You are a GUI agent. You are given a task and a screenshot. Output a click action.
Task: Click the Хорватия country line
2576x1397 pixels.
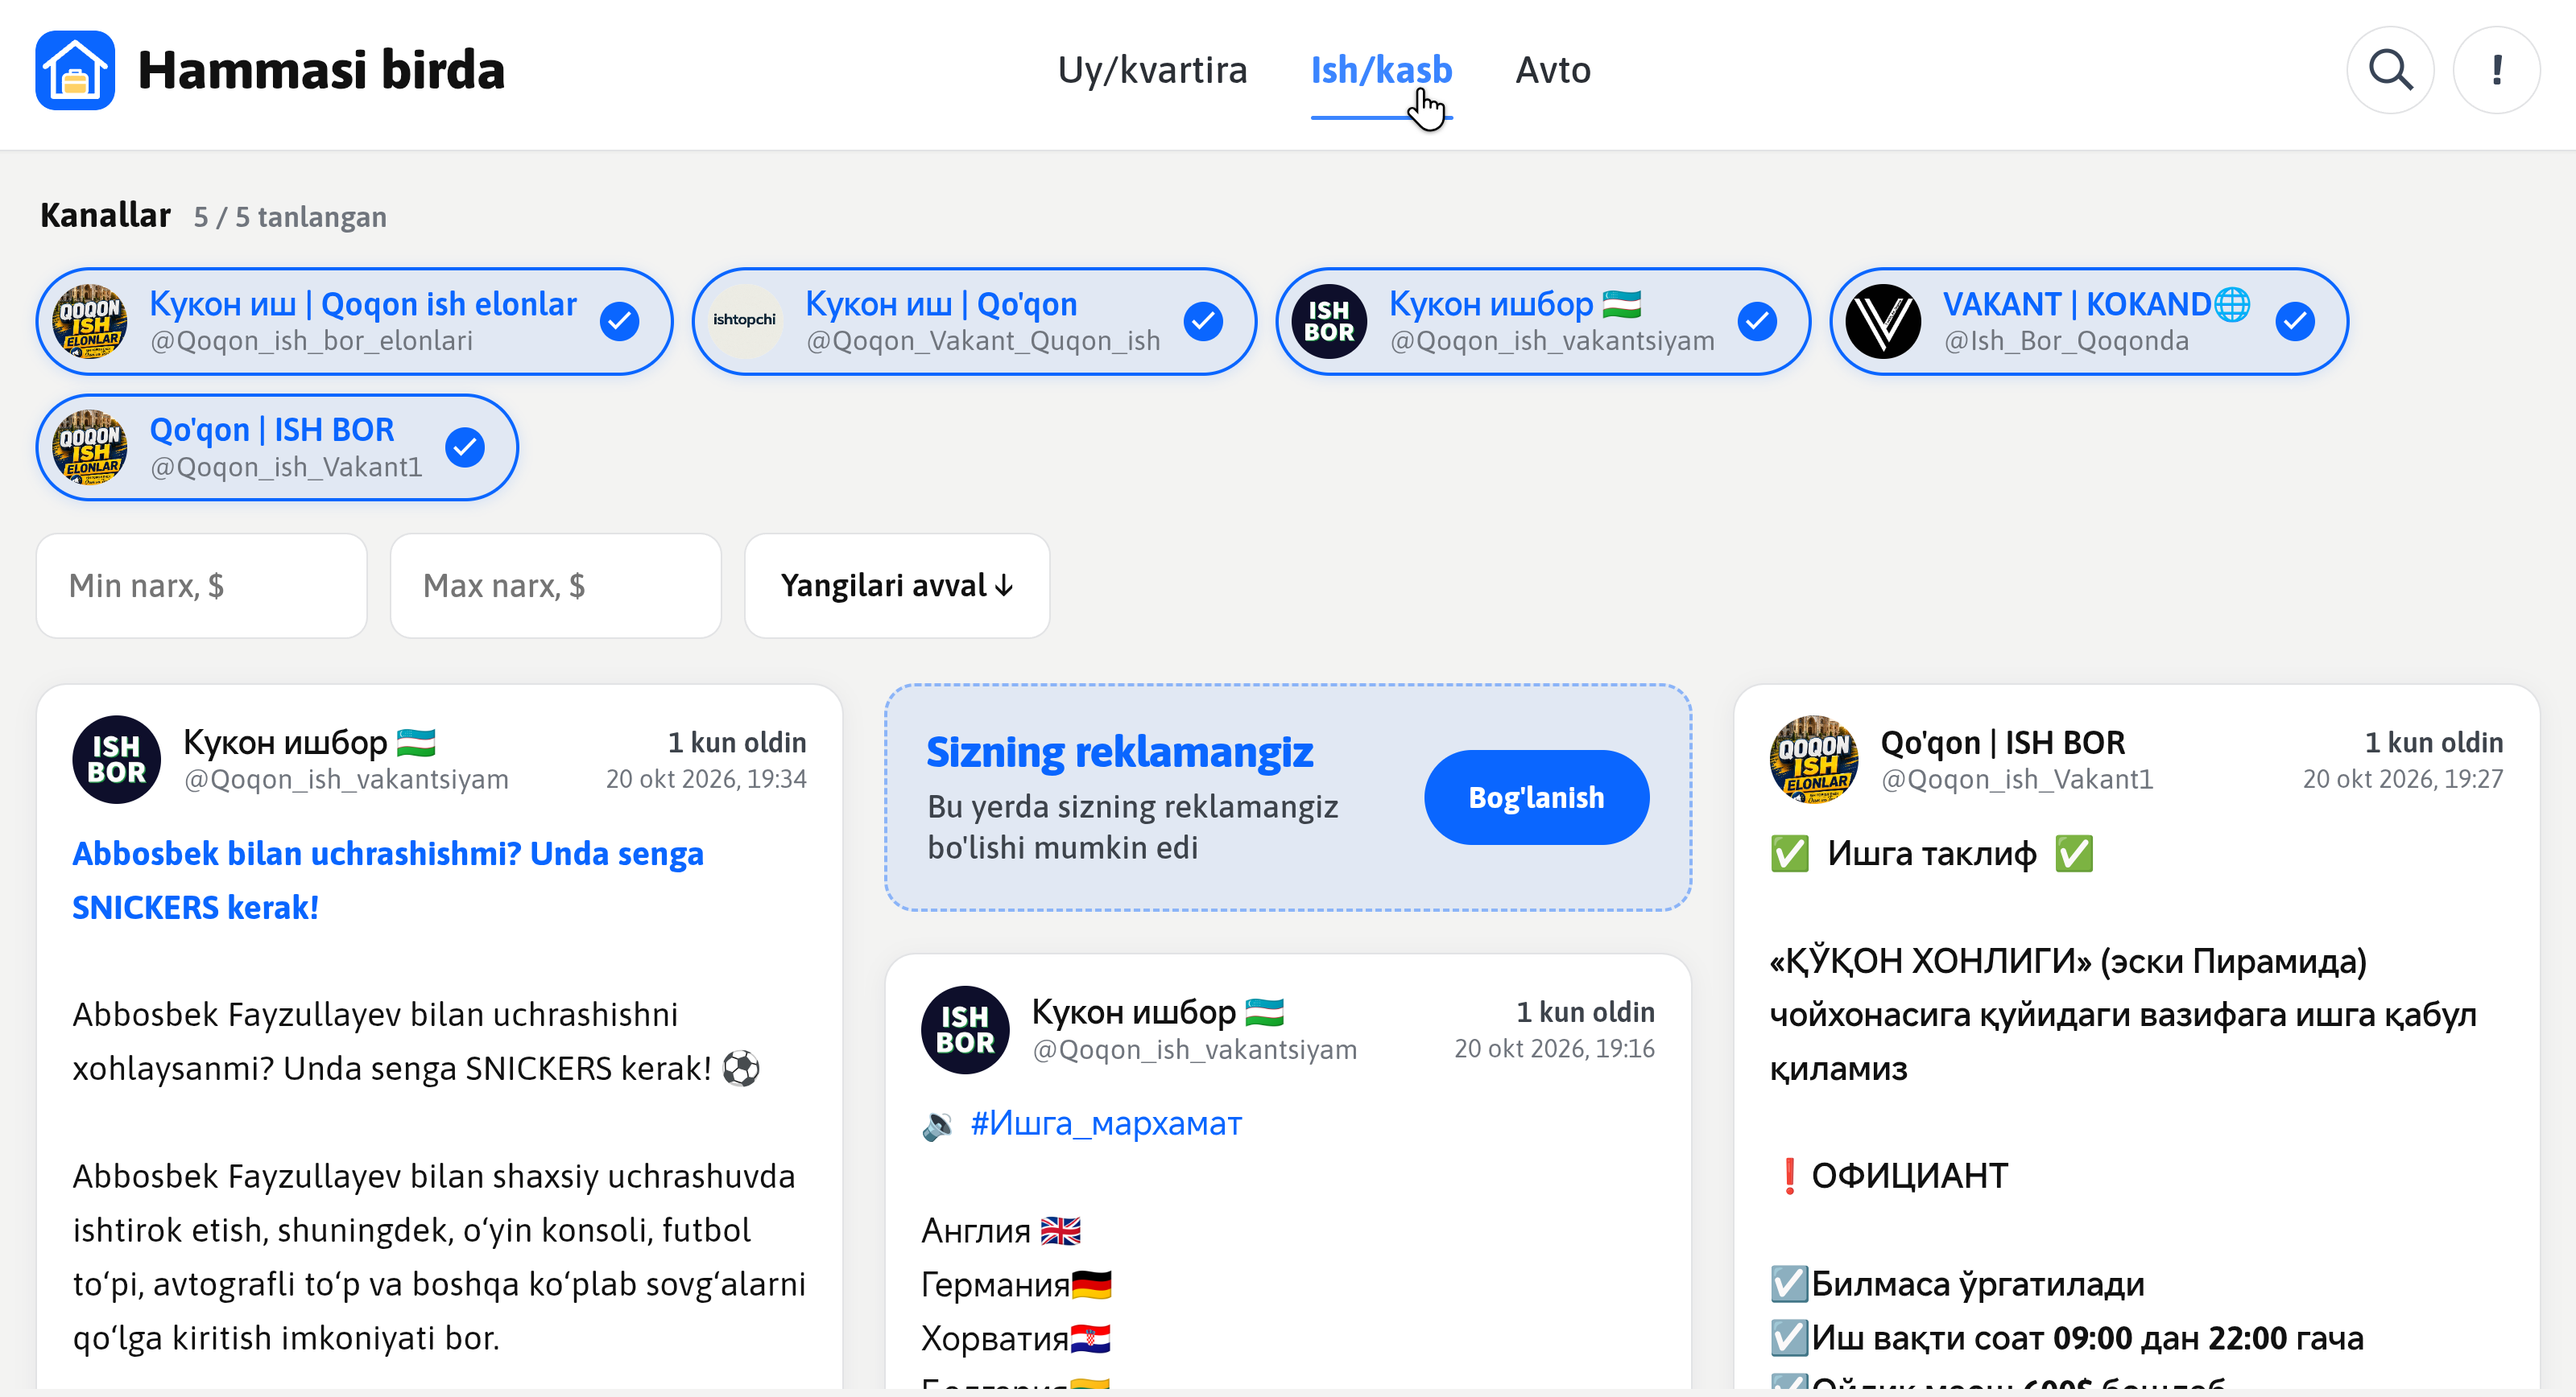[x=1015, y=1339]
